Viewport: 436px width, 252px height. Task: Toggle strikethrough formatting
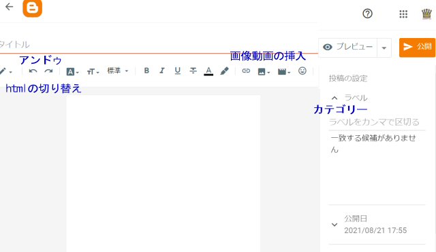193,71
